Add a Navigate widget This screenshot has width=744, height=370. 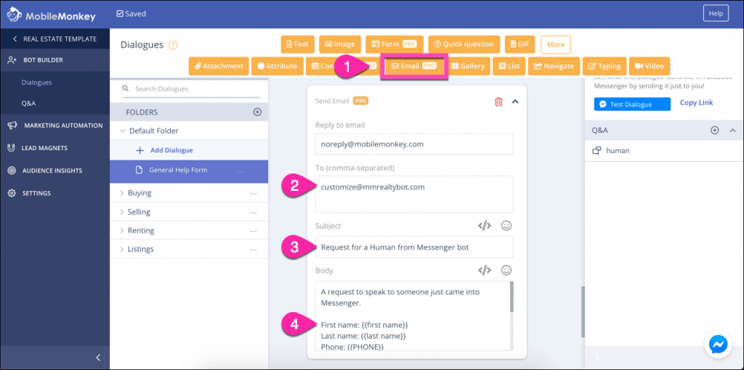tap(554, 66)
